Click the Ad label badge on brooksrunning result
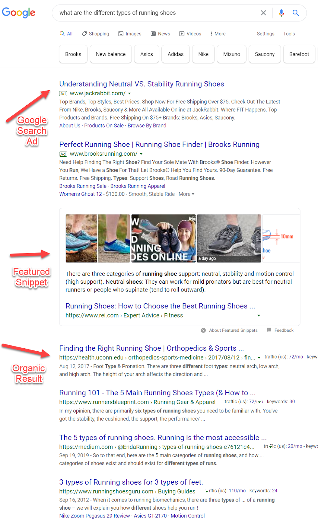 (x=63, y=154)
